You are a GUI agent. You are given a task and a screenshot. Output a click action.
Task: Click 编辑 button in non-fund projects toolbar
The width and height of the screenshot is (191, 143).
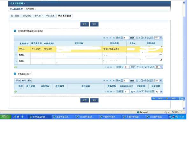24,80
